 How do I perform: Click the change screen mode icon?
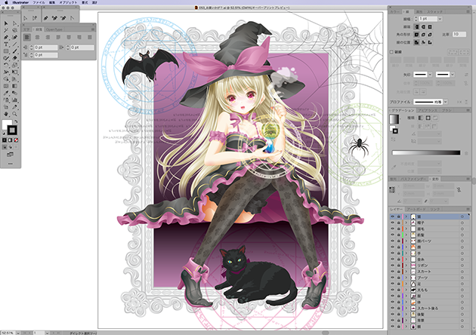click(10, 155)
